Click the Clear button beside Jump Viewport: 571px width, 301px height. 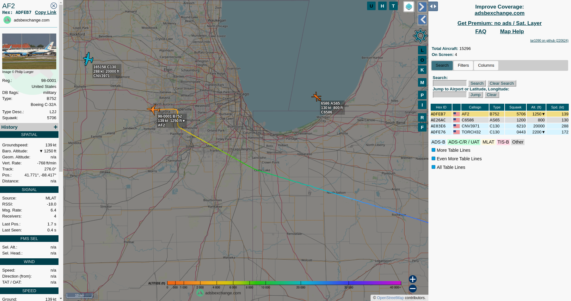(492, 95)
